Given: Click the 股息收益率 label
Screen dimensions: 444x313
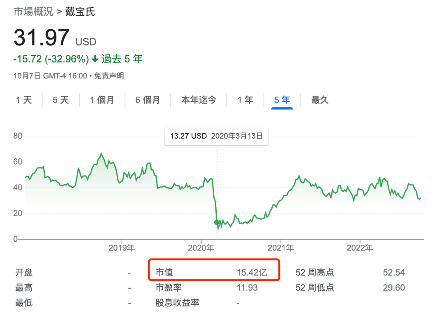Looking at the screenshot, I should click(177, 303).
